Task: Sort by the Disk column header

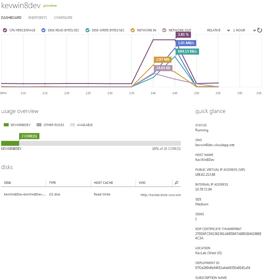Action: 8,183
